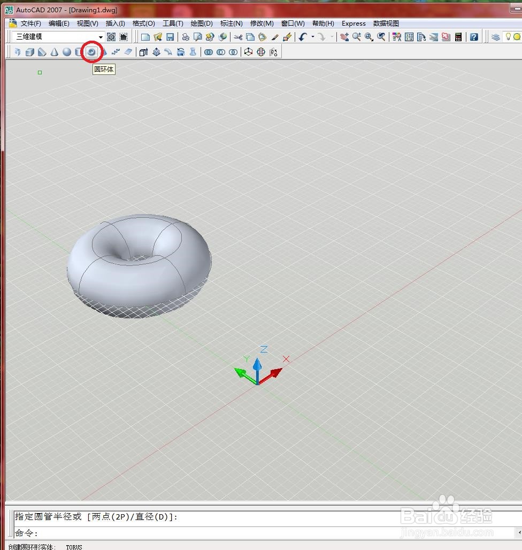Open the 视图(V) menu
The height and width of the screenshot is (550, 522).
click(87, 24)
